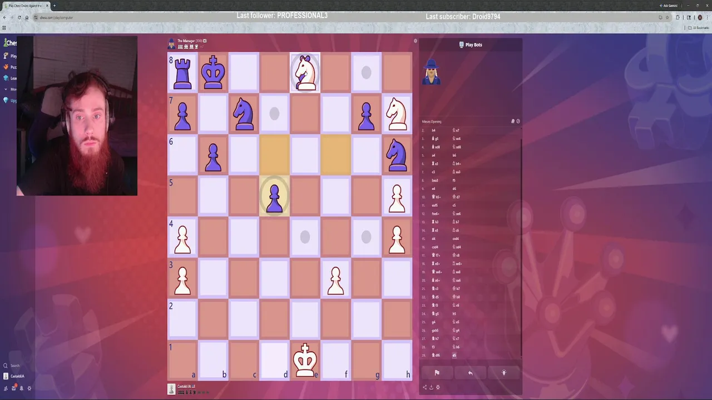Viewport: 712px width, 400px height.
Task: Go to move 25 white g4
Action: [434, 322]
